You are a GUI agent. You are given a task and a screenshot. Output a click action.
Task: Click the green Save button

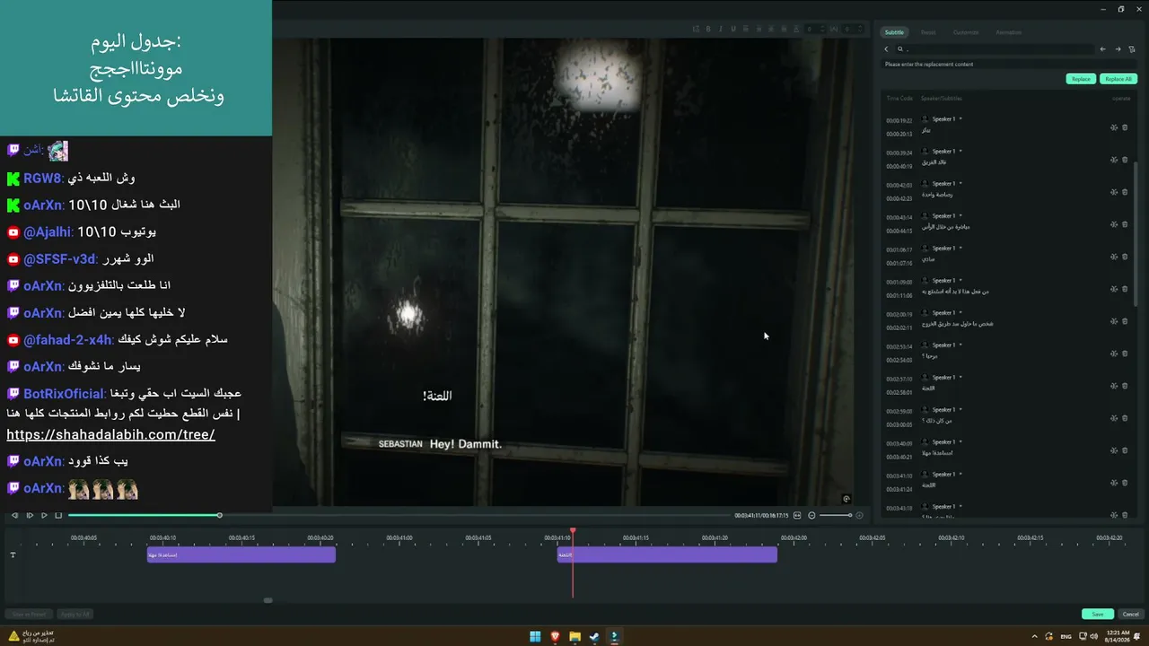point(1098,614)
